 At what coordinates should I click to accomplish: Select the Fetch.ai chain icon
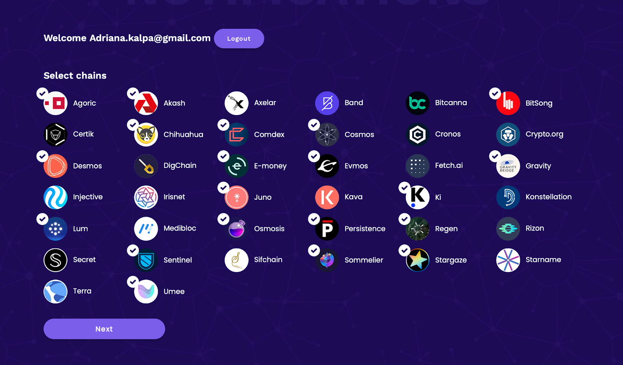click(417, 166)
